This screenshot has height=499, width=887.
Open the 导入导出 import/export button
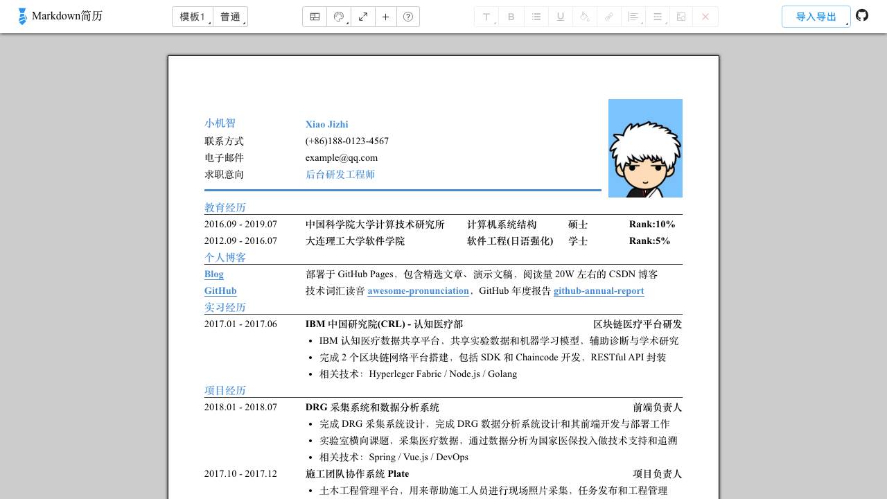pyautogui.click(x=816, y=17)
